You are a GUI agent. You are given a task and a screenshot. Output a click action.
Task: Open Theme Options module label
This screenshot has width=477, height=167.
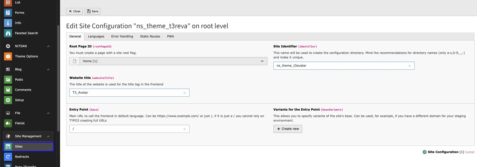point(26,56)
